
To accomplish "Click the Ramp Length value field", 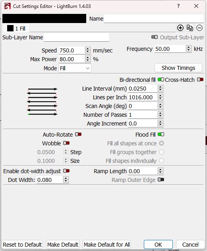I will coord(143,171).
